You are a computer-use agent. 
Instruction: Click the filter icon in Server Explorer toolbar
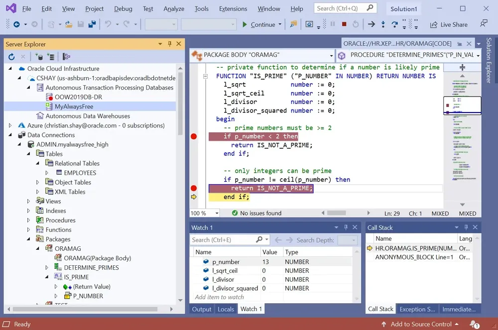[x=66, y=57]
